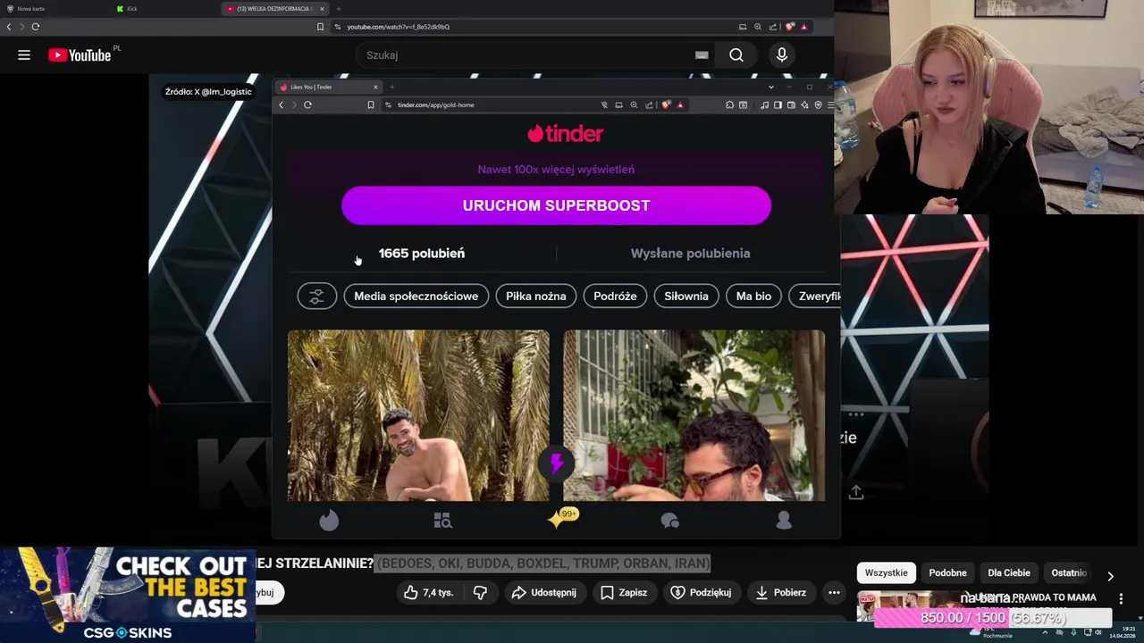This screenshot has width=1144, height=643.
Task: Bookmark the YouTube page in the outer browser
Action: pyautogui.click(x=320, y=27)
